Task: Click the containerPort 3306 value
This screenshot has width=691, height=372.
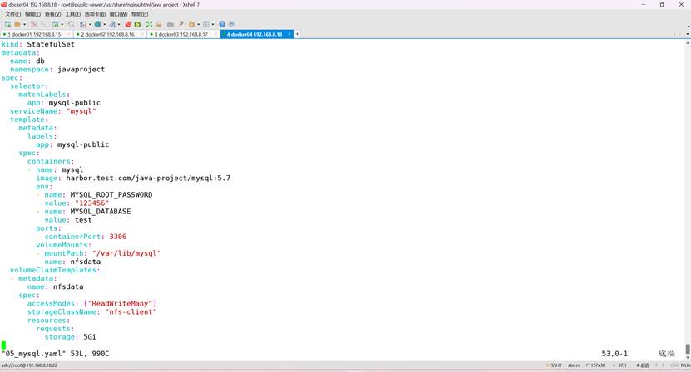Action: pos(118,237)
